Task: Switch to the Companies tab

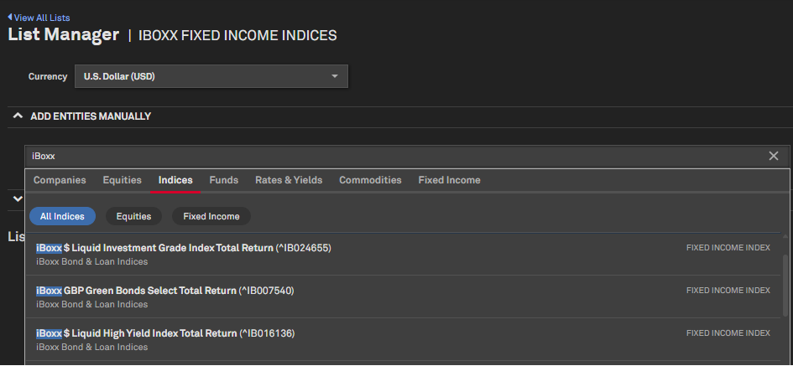Action: [x=60, y=180]
